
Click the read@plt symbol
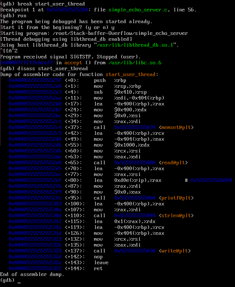coord(173,162)
